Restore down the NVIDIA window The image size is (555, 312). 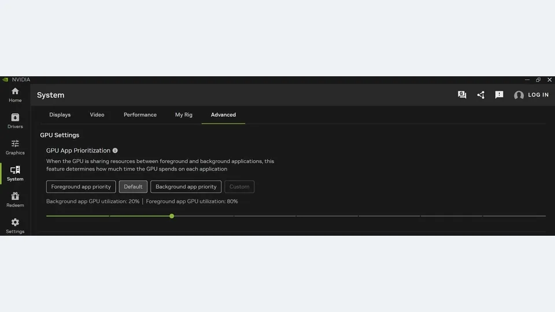[538, 80]
